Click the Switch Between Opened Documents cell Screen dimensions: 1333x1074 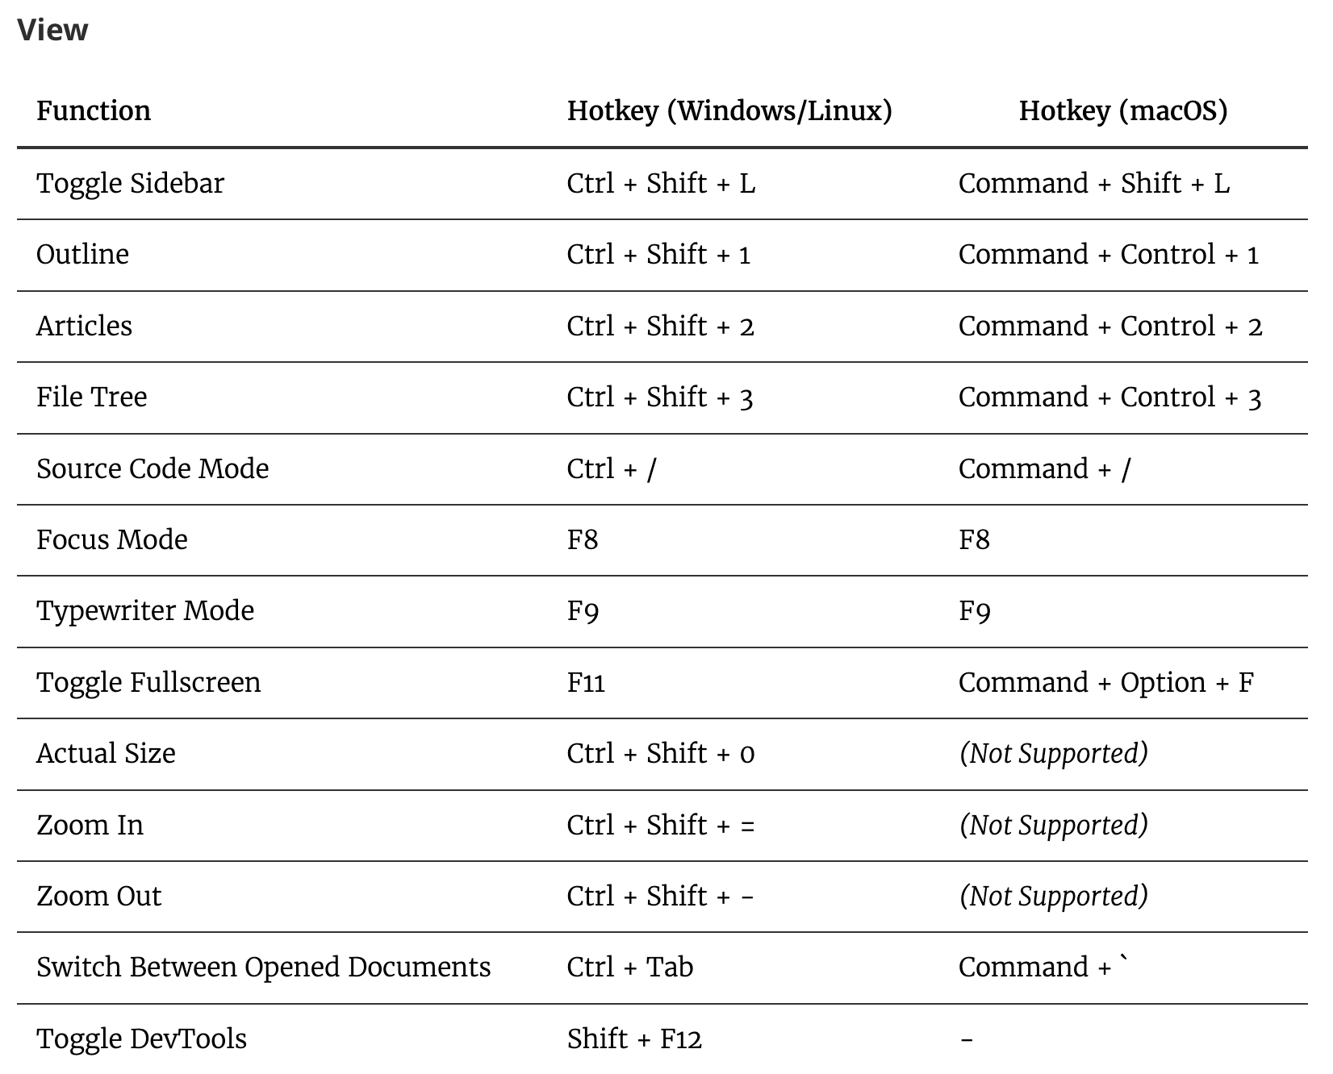click(x=263, y=967)
